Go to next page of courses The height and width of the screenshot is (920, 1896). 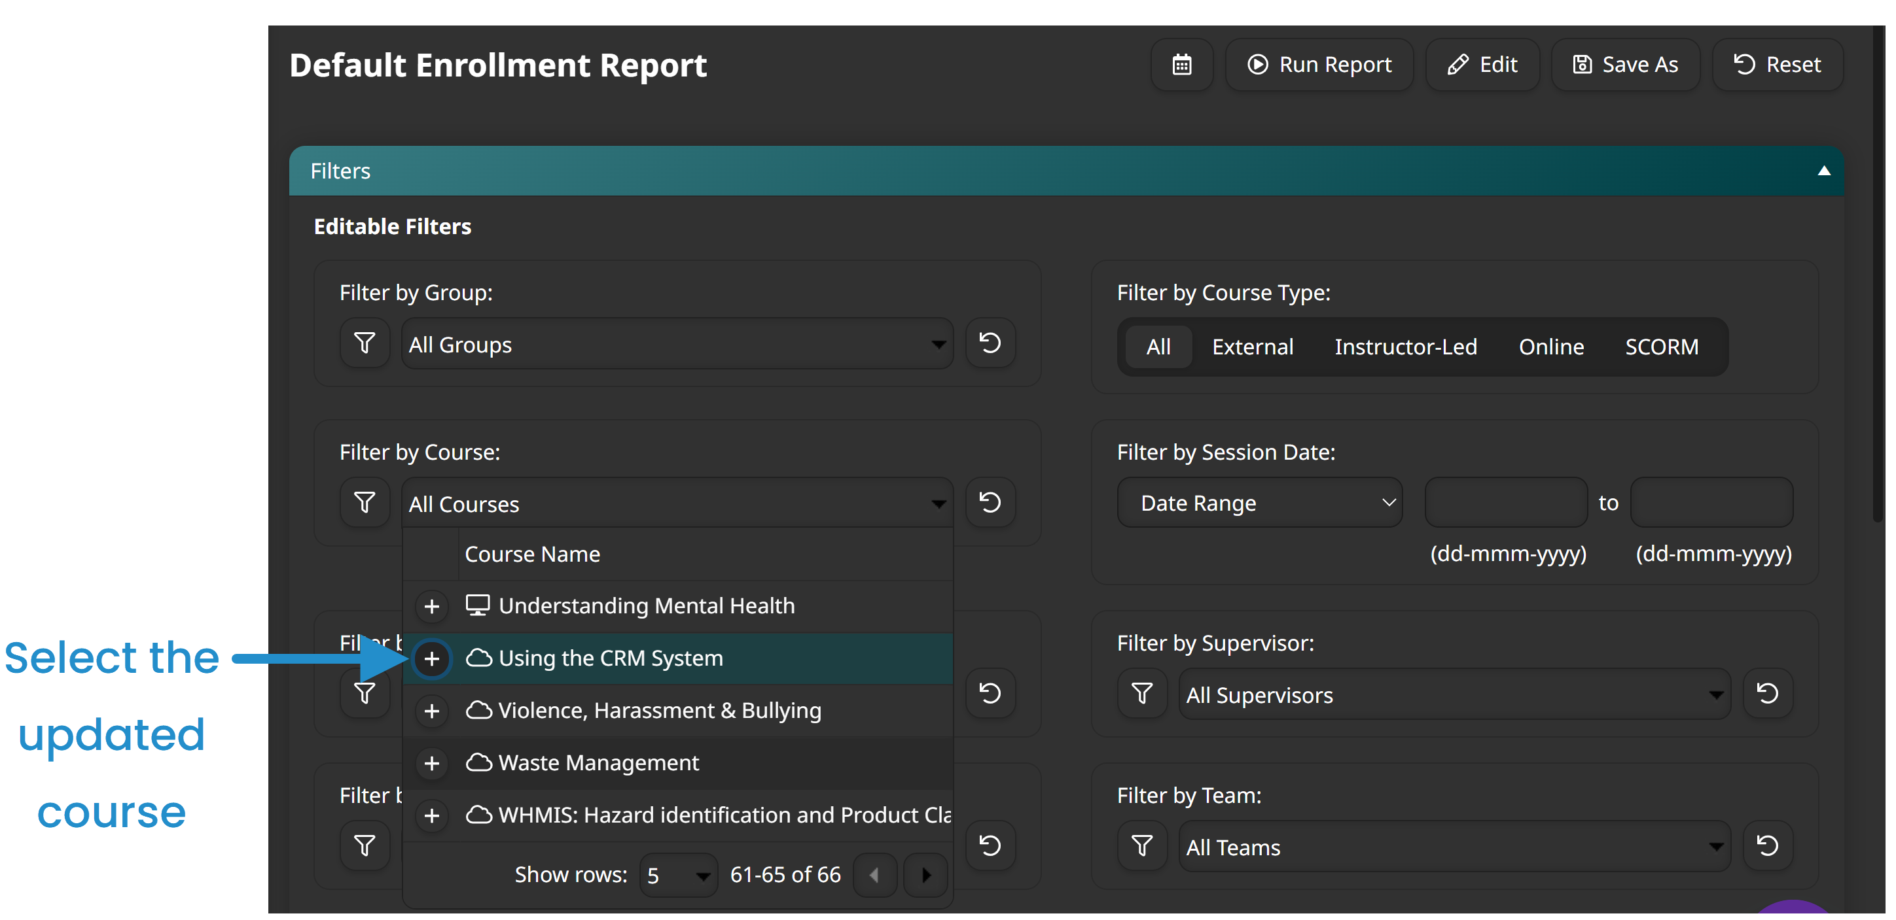[925, 875]
